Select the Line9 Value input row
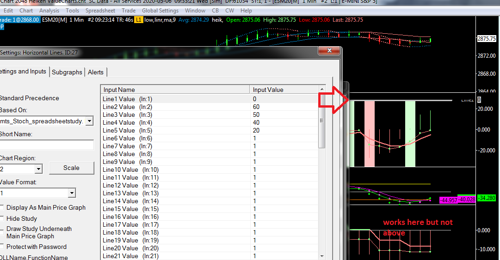Image resolution: width=500 pixels, height=260 pixels. [210, 162]
